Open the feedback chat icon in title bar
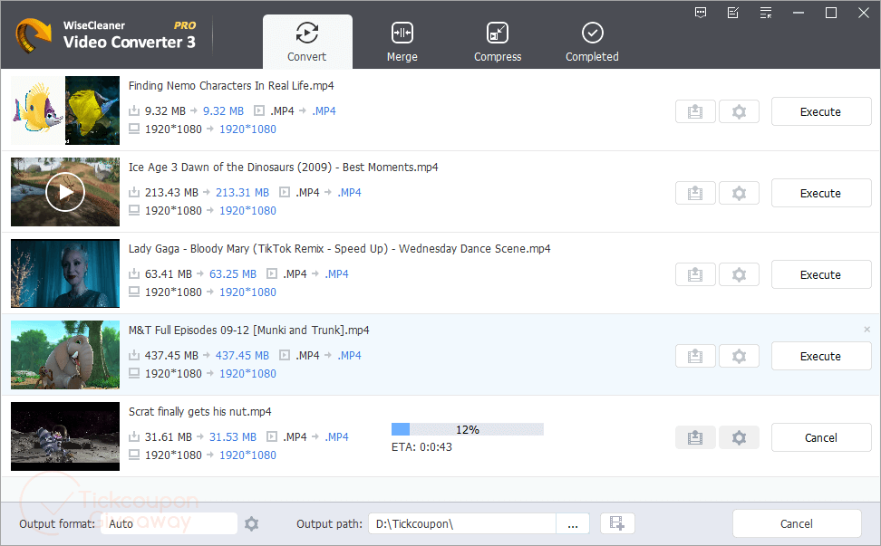881x546 pixels. 701,13
